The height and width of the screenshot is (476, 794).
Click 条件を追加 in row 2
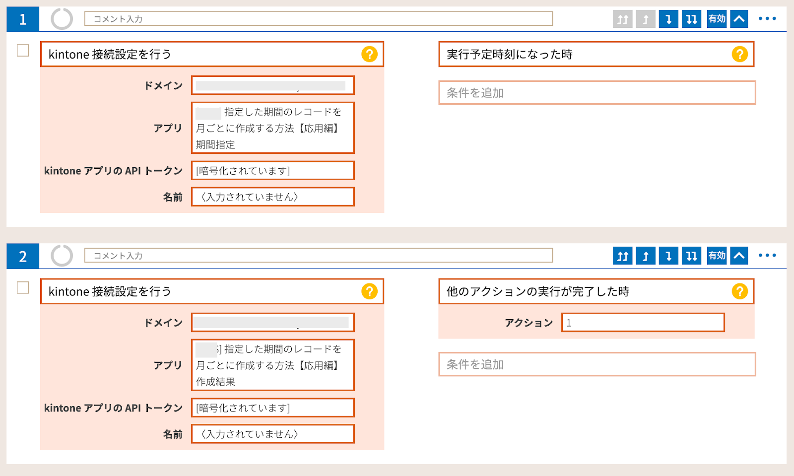click(x=597, y=364)
